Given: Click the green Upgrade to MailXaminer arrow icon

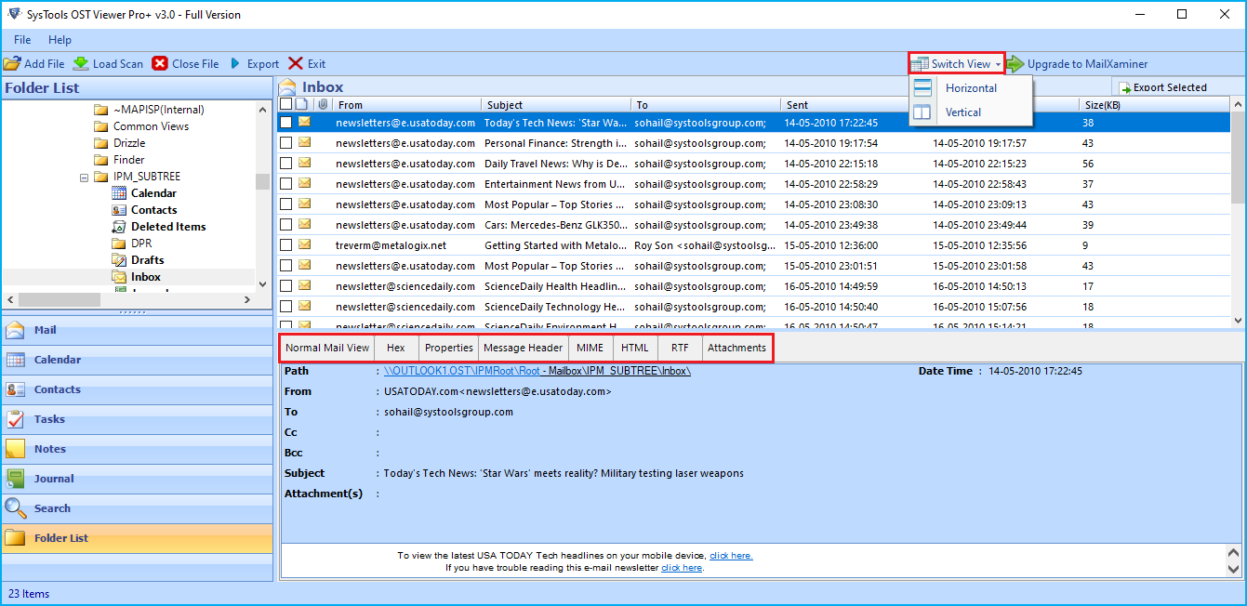Looking at the screenshot, I should point(1014,63).
